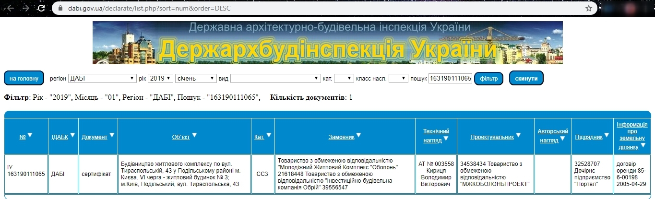Click the sort arrow next to №
Viewport: 655px width, 199px height.
pyautogui.click(x=30, y=136)
